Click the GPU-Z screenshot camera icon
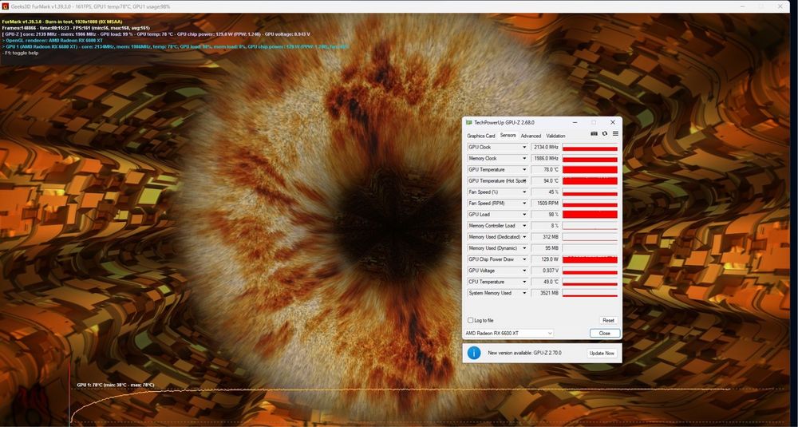The image size is (798, 427). point(594,134)
